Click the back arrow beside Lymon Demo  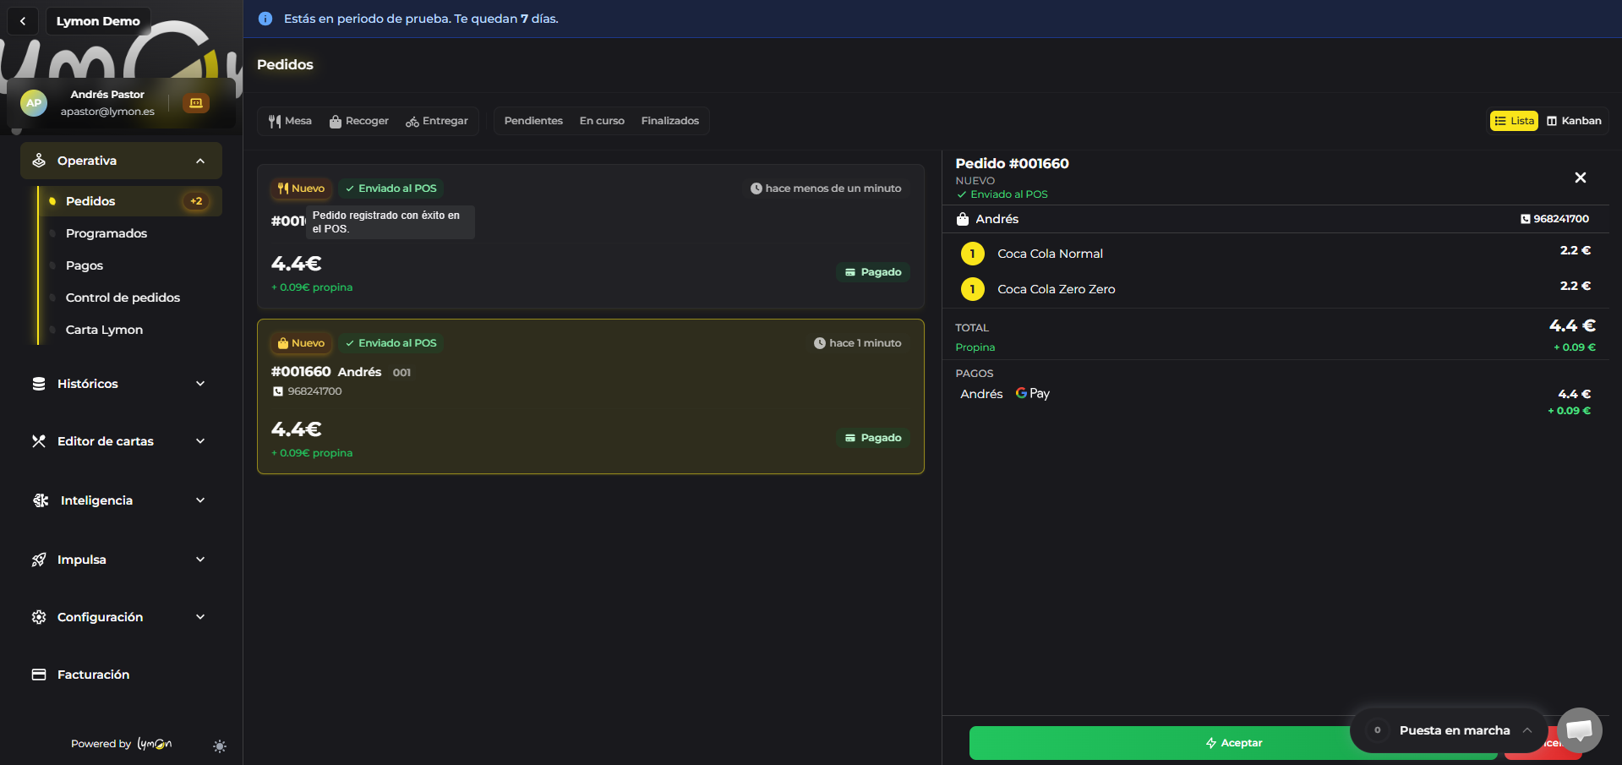click(x=23, y=21)
